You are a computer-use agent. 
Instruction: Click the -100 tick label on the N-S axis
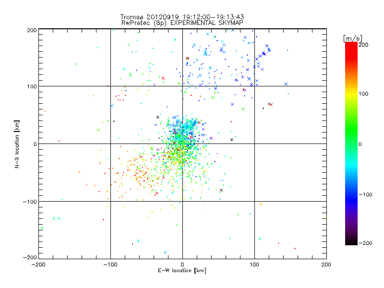tap(30, 202)
